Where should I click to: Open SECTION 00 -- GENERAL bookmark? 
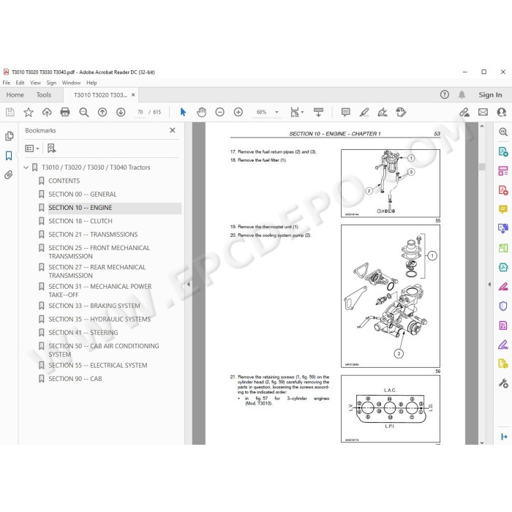pyautogui.click(x=82, y=195)
